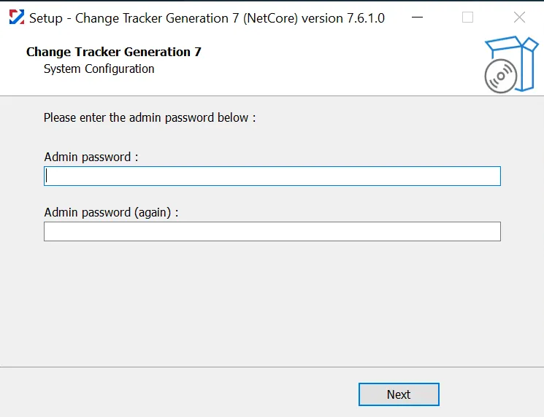Click the bold 'Change Tracker Generation 7' heading
The height and width of the screenshot is (417, 544).
(114, 52)
